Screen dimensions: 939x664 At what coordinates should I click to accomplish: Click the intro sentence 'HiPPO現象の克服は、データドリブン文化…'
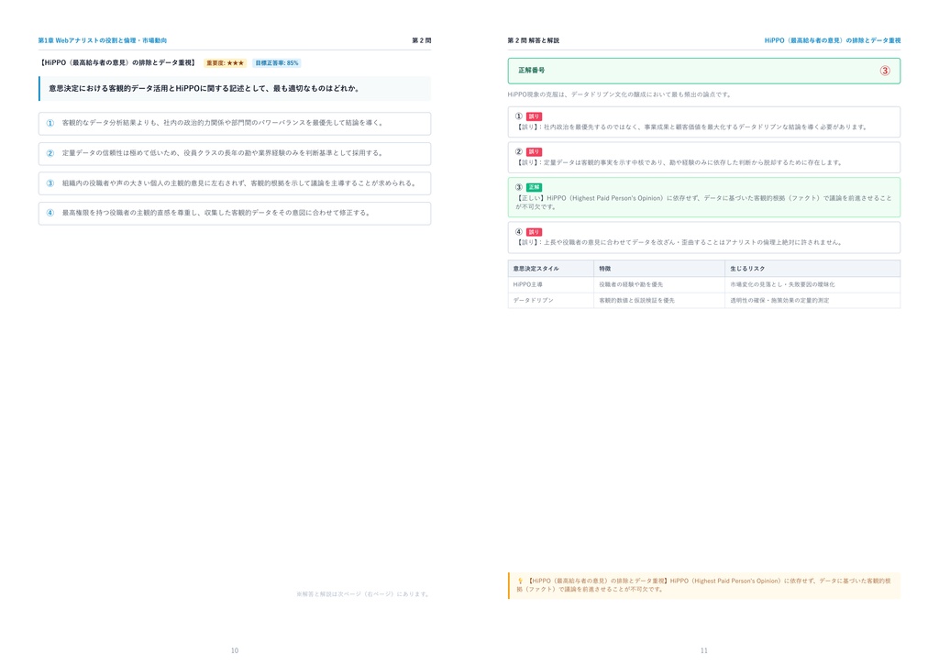click(619, 94)
